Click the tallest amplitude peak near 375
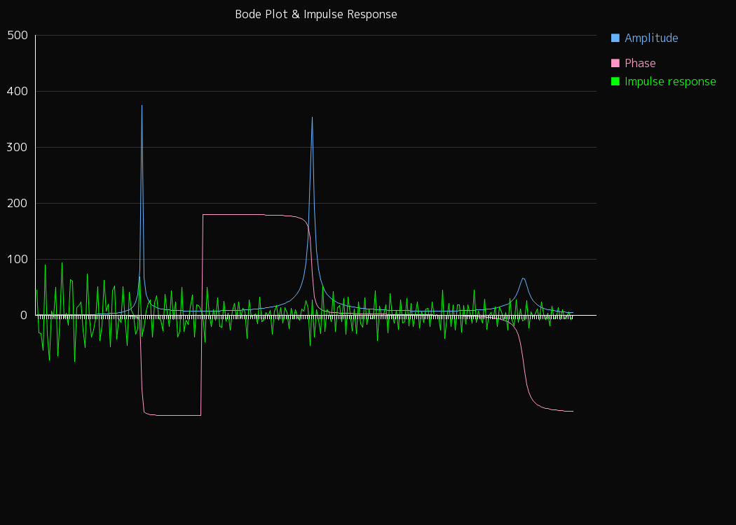736x525 pixels. [142, 106]
